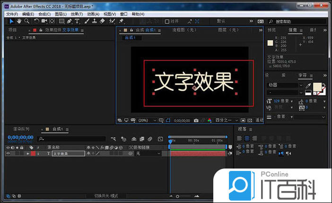Switch to the 渲染队列 tab

pos(21,129)
